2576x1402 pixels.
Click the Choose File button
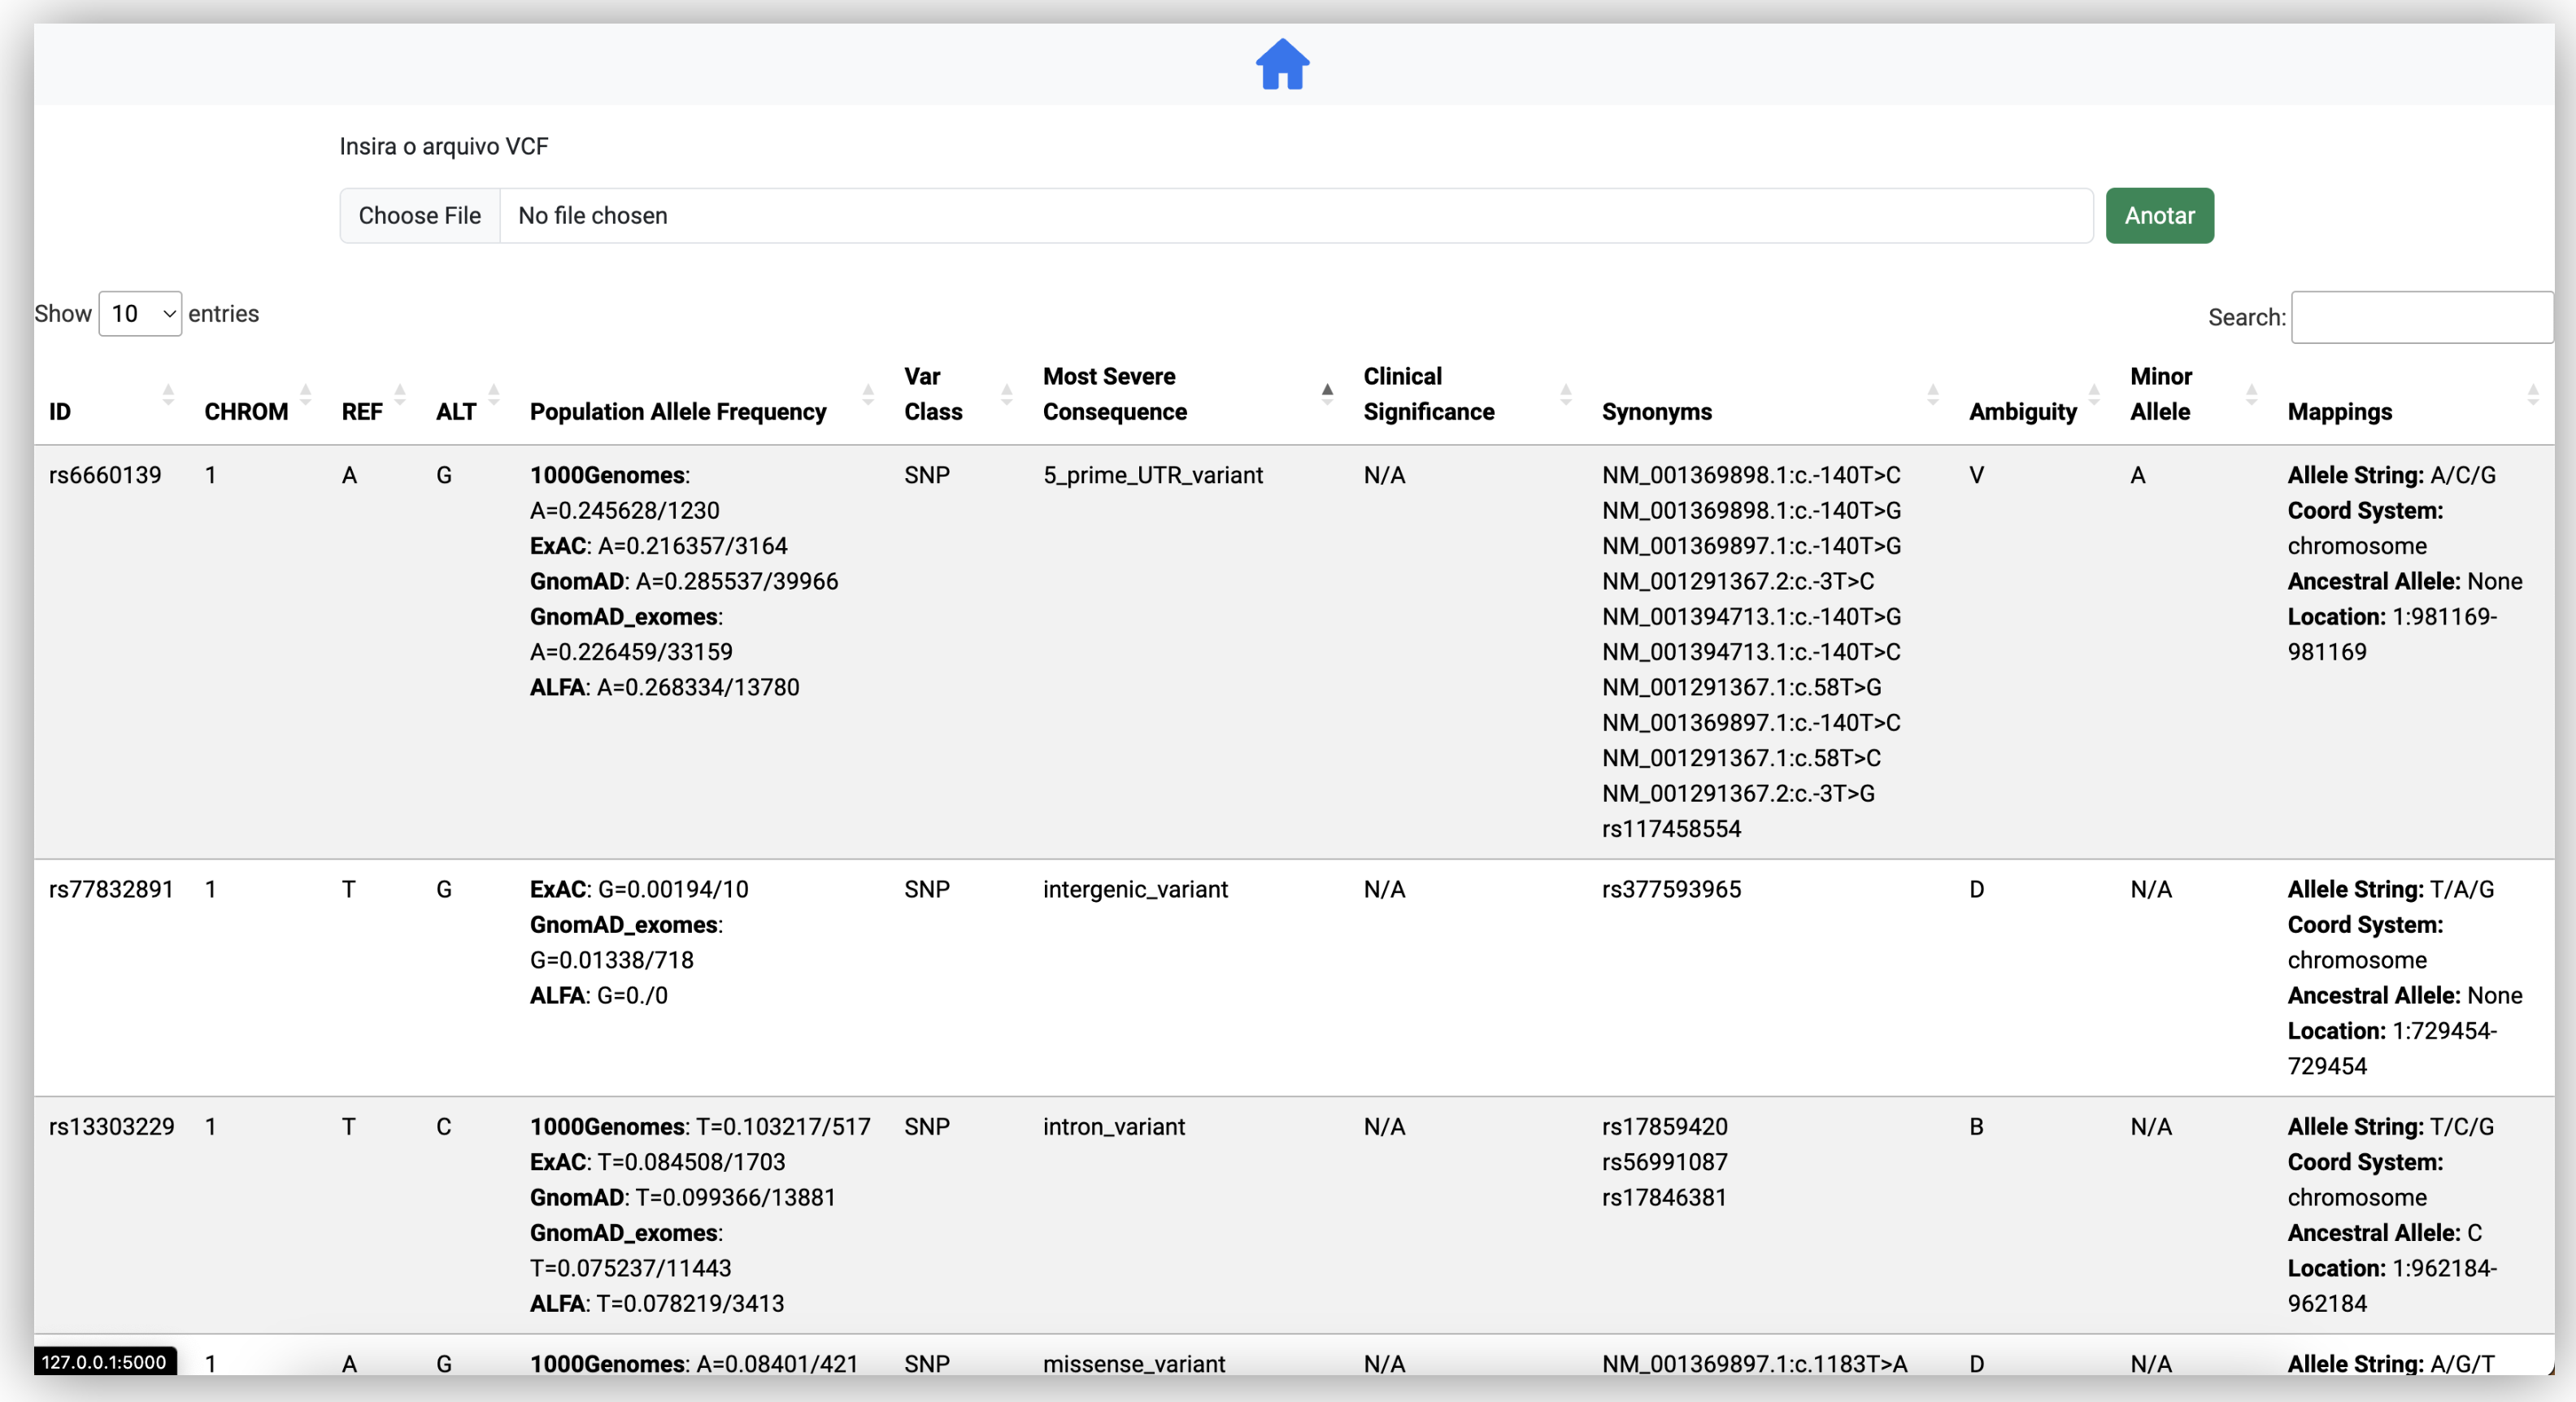(420, 216)
